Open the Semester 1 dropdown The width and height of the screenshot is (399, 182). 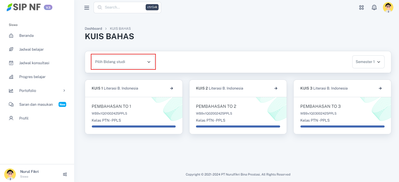pyautogui.click(x=368, y=62)
